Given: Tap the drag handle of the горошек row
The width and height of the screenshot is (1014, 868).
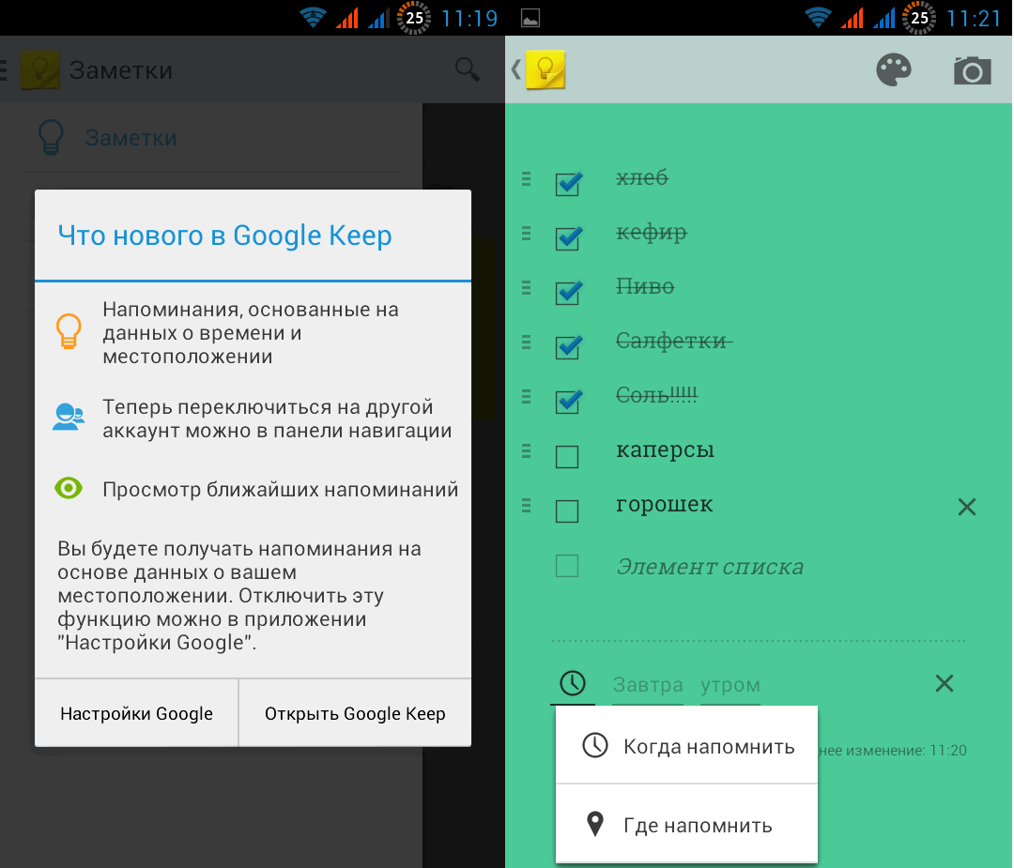Looking at the screenshot, I should click(x=527, y=506).
